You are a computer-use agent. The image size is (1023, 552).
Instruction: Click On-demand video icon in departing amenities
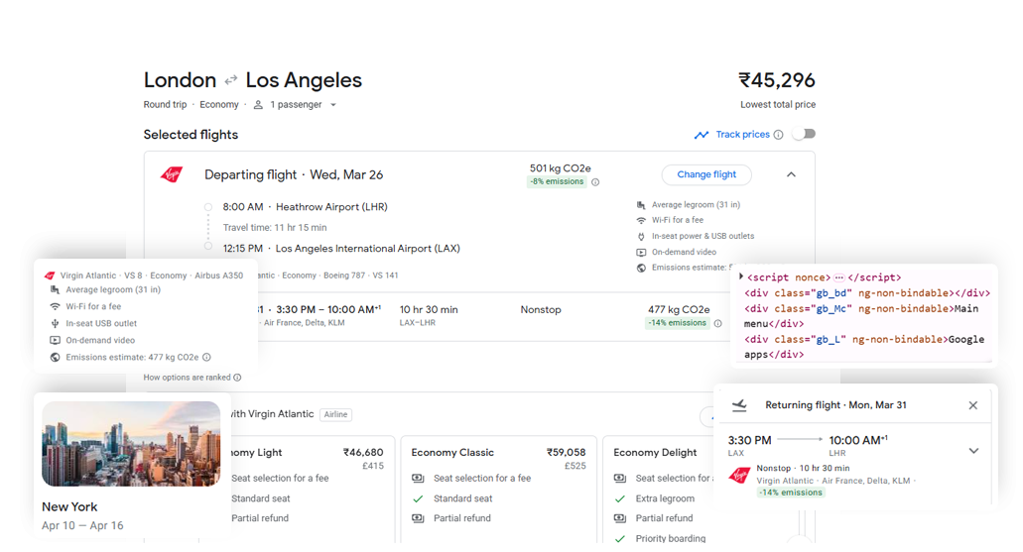pyautogui.click(x=641, y=252)
